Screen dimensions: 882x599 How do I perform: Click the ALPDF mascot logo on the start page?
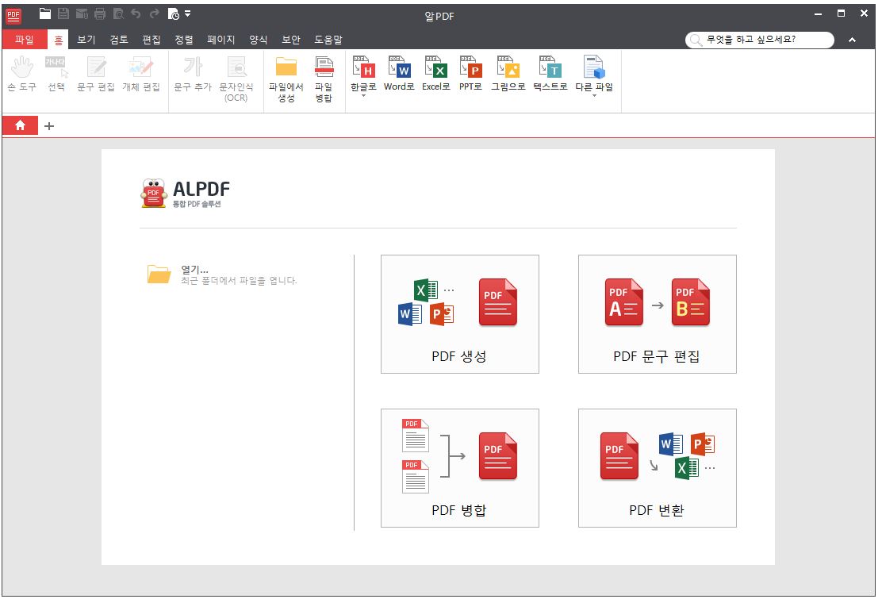click(x=154, y=193)
